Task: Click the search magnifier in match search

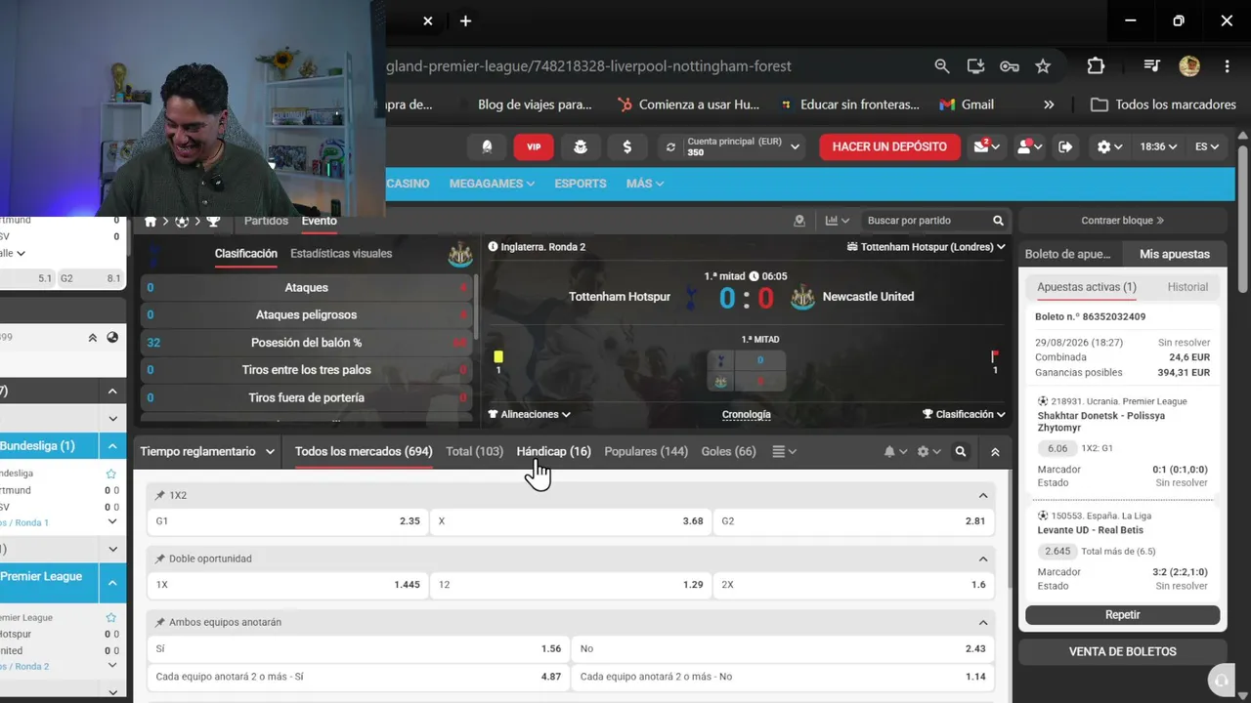Action: click(x=998, y=221)
